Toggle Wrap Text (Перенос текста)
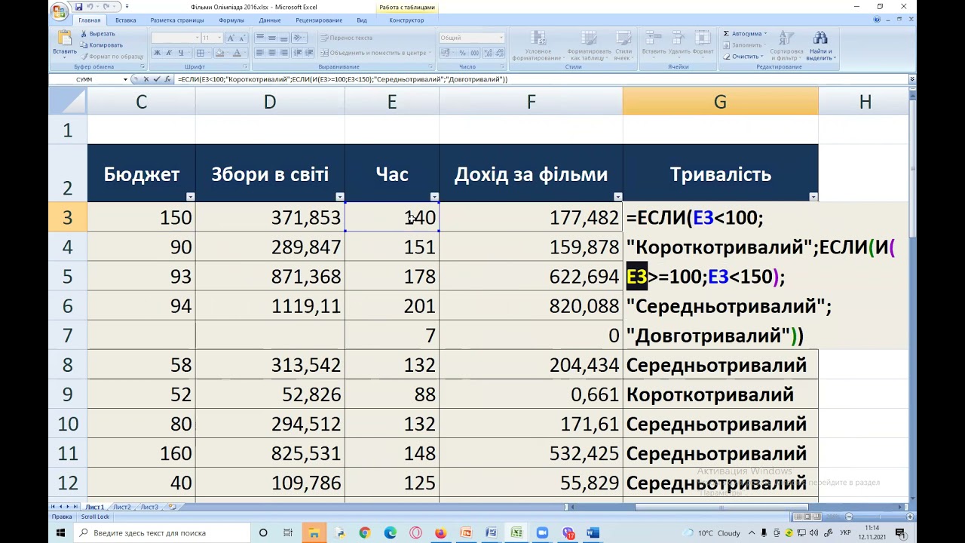This screenshot has width=965, height=543. click(x=346, y=38)
